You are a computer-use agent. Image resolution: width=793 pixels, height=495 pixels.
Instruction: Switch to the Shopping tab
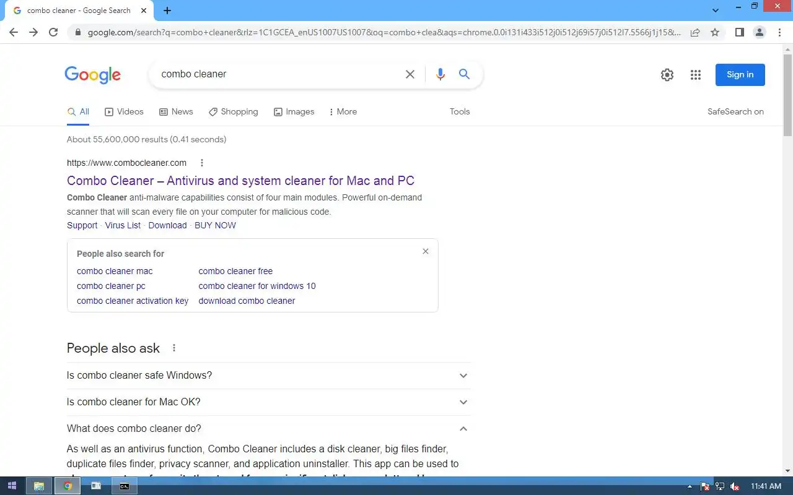point(233,112)
